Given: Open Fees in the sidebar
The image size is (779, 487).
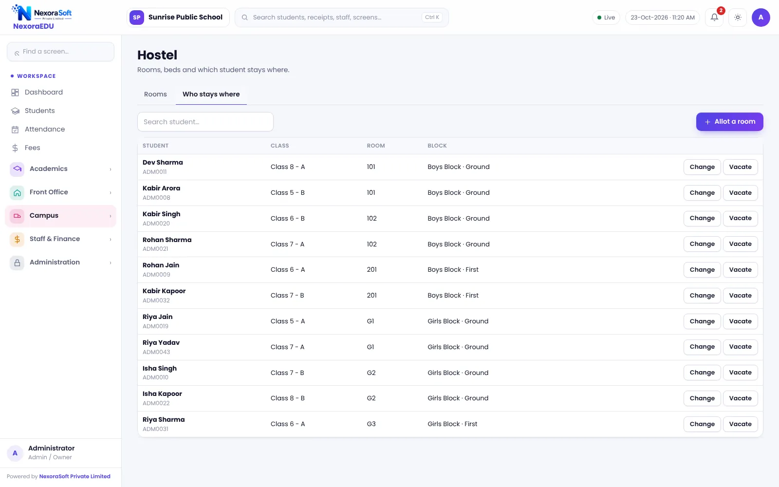Looking at the screenshot, I should click(x=60, y=148).
